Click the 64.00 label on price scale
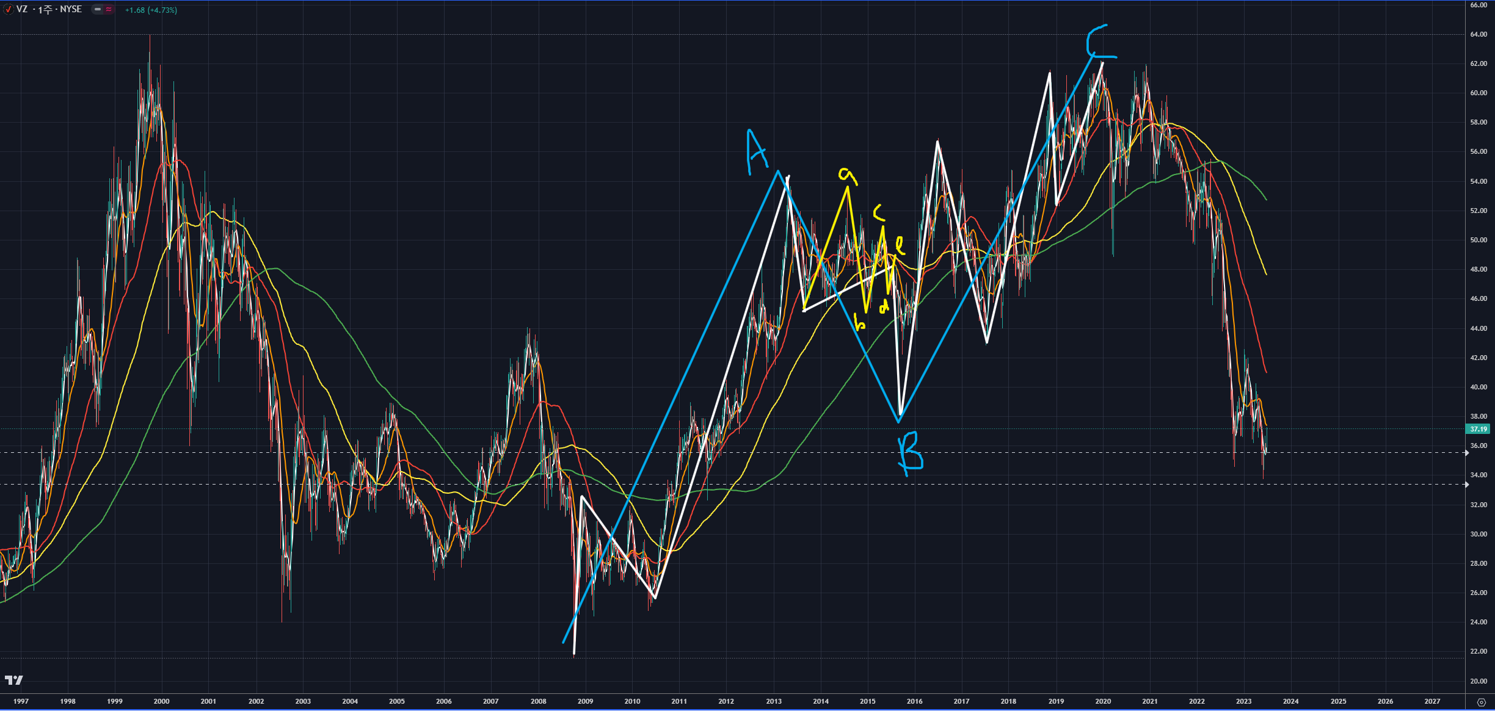The image size is (1495, 711). [1478, 34]
